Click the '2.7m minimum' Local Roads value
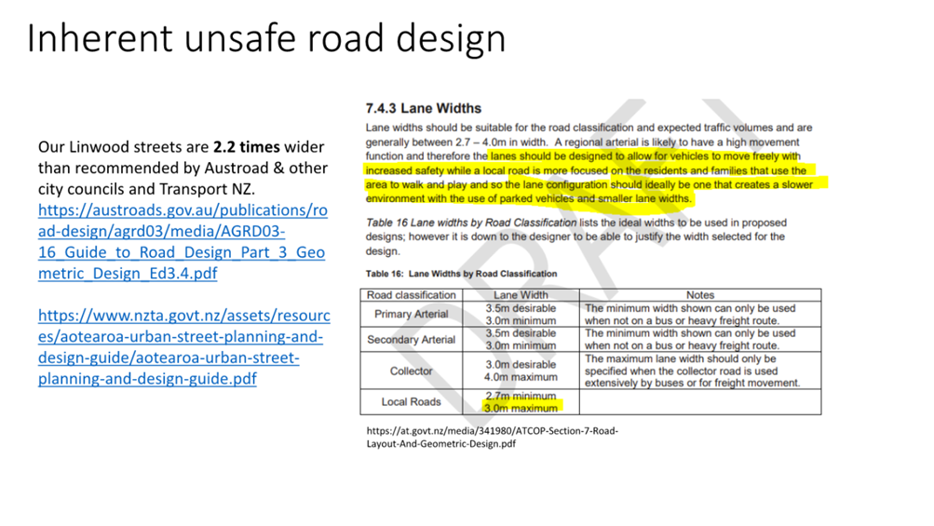Image resolution: width=934 pixels, height=526 pixels. (x=521, y=397)
